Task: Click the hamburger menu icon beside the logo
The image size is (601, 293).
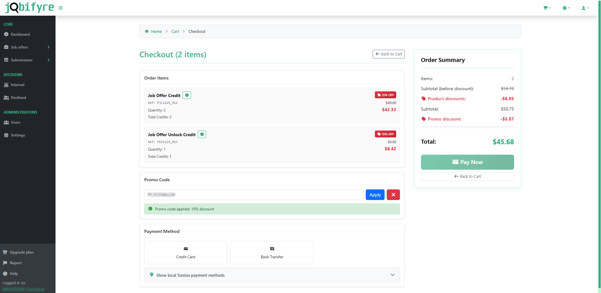Action: (61, 8)
